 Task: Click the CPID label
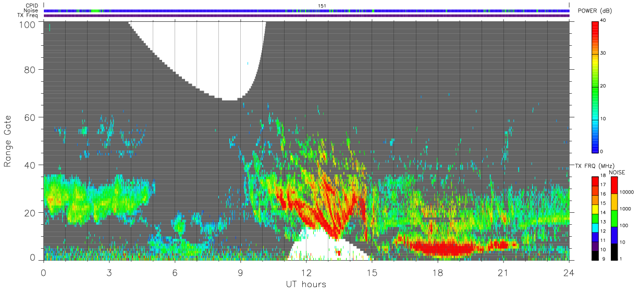[x=32, y=6]
